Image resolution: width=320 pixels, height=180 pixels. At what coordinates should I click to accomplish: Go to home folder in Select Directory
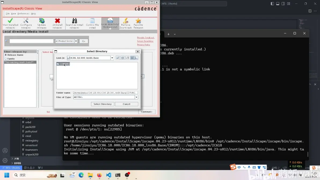(122, 58)
